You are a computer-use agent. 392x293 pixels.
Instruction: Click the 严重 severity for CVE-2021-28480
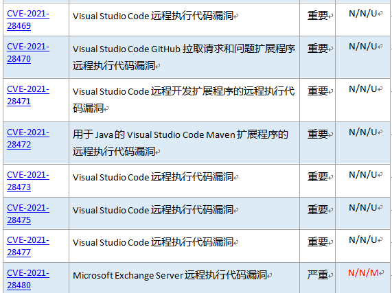(318, 274)
